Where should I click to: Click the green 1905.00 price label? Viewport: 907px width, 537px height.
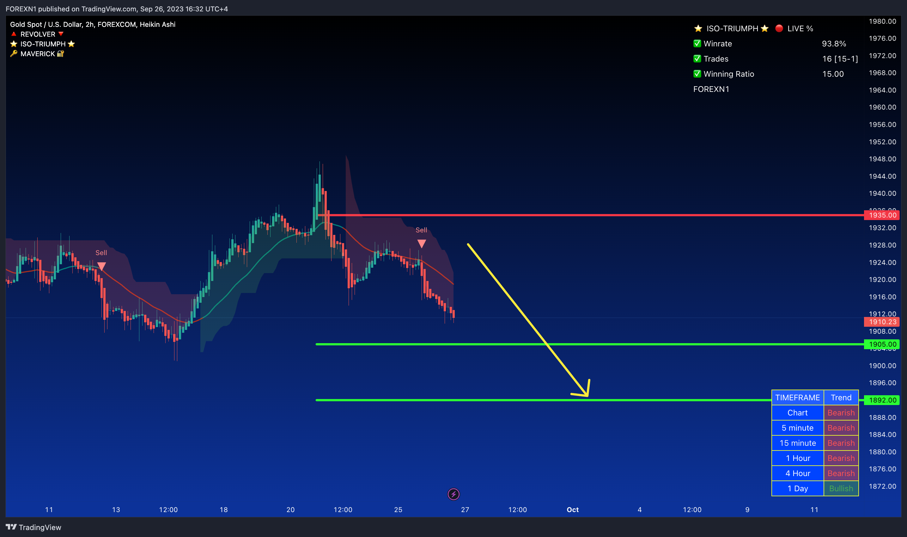[x=882, y=344]
